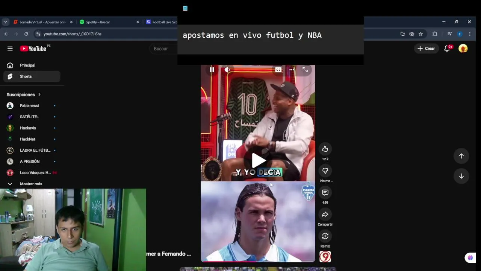Open the three-dot more options on Short
The width and height of the screenshot is (481, 271).
(292, 70)
